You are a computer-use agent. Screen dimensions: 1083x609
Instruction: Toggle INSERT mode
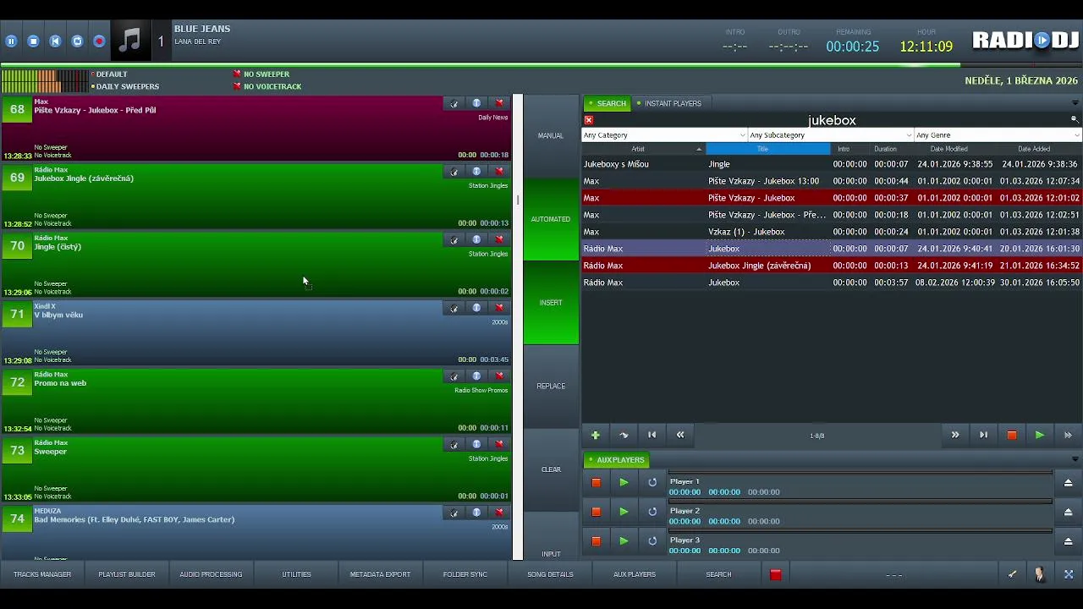pos(551,303)
